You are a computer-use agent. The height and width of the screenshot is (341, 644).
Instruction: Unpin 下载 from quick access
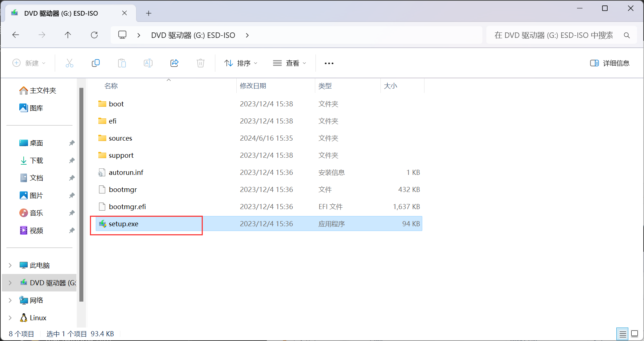coord(72,161)
